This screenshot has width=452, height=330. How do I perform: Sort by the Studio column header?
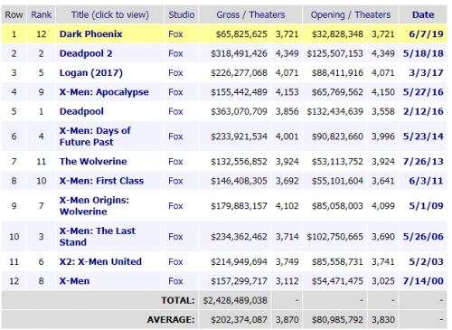[182, 14]
